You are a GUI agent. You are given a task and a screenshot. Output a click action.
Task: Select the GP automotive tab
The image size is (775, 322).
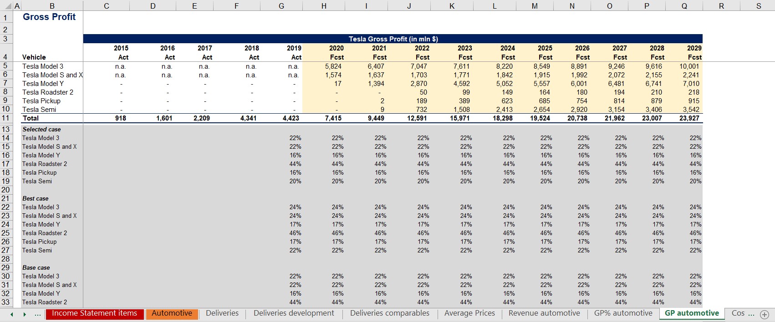pos(692,313)
